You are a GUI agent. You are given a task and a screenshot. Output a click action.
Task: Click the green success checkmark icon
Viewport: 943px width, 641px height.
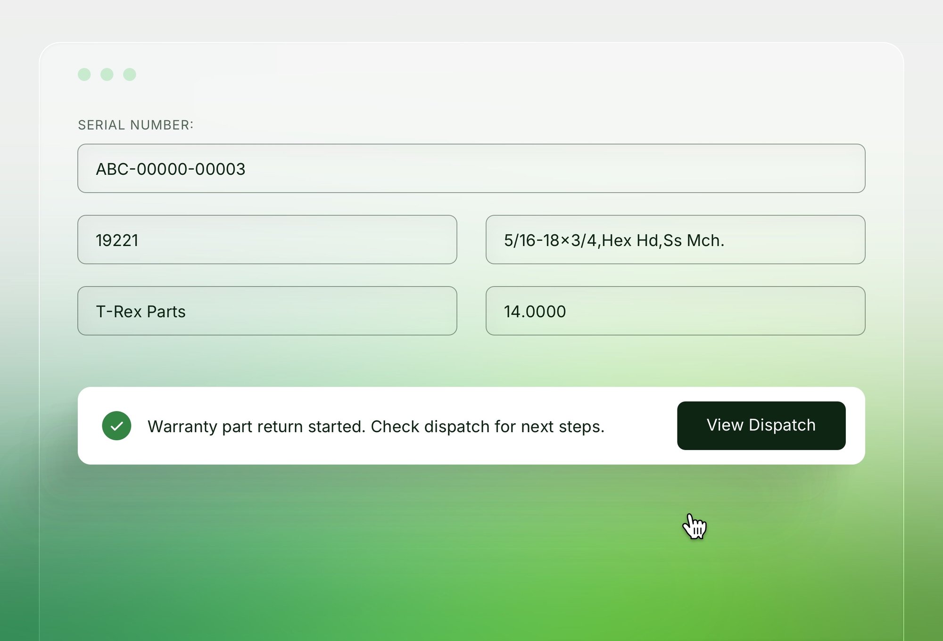[x=116, y=426]
